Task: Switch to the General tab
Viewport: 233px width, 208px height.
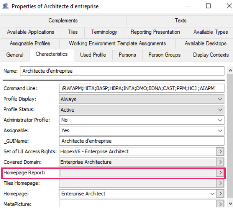Action: pyautogui.click(x=15, y=55)
